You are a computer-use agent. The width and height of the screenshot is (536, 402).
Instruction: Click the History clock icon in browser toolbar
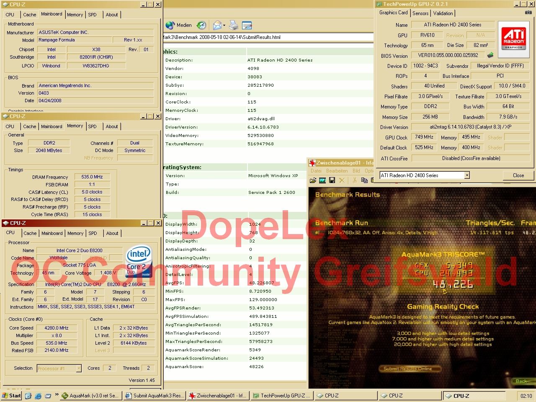201,25
